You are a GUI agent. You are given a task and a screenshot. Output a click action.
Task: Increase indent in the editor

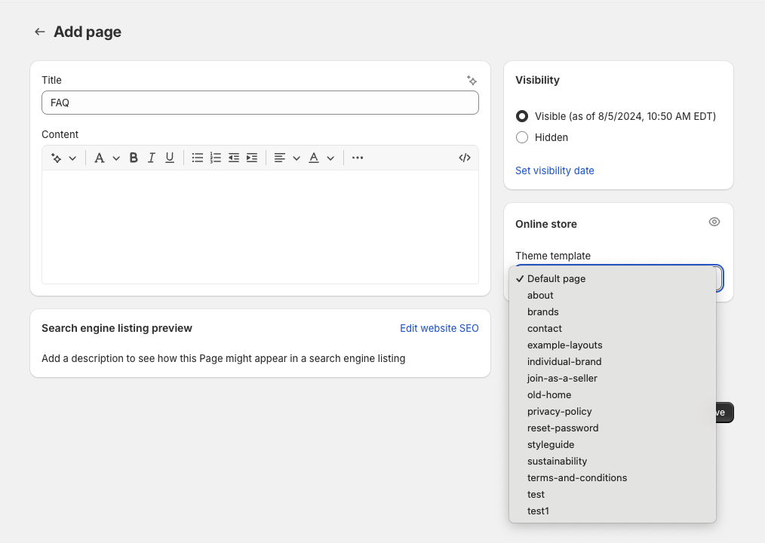pos(252,158)
